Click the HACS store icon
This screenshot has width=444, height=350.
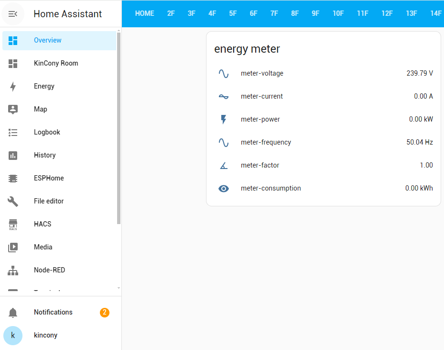pyautogui.click(x=13, y=225)
